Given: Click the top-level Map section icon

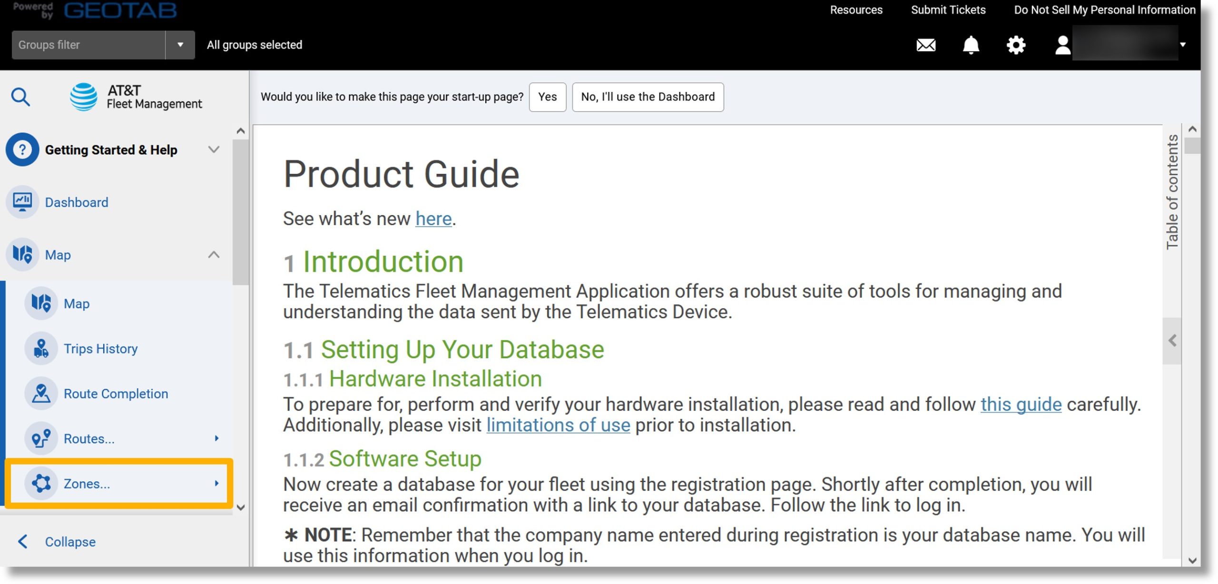Looking at the screenshot, I should pos(22,254).
